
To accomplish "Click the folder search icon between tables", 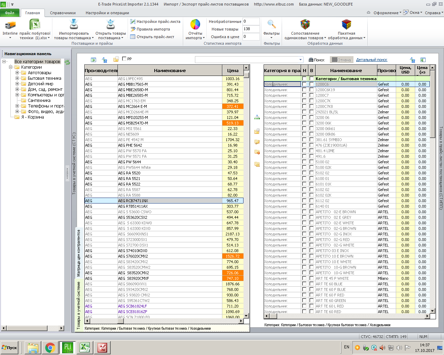I will [x=257, y=164].
